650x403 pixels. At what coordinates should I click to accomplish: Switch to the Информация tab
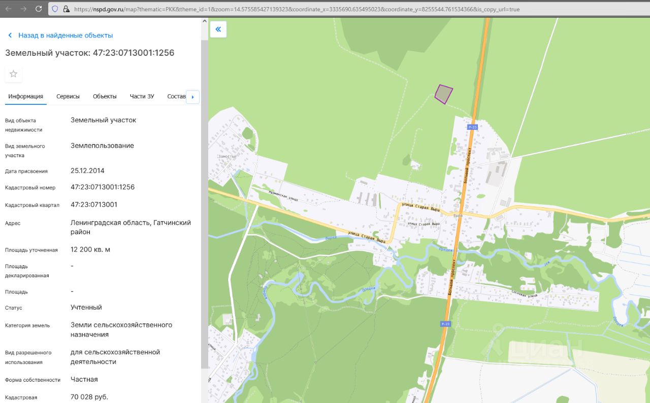(25, 96)
